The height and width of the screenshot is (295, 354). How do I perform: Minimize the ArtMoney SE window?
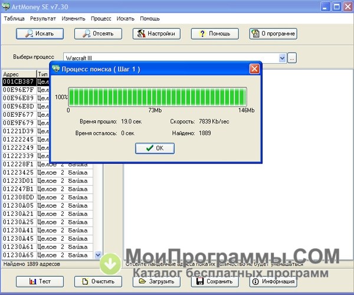(325, 6)
